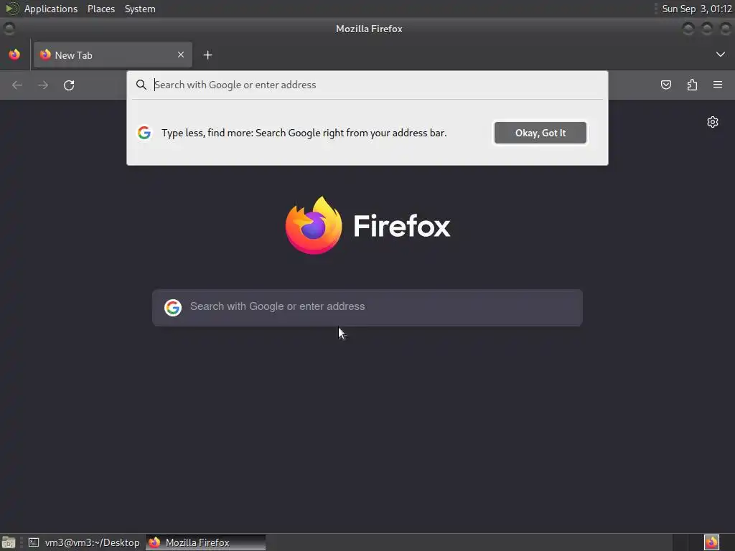The height and width of the screenshot is (551, 735).
Task: Click the Applications menu logo icon
Action: pyautogui.click(x=11, y=9)
